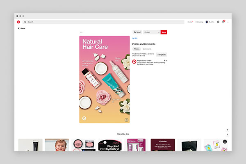
Task: Open the pink round labels pin
Action: (x=83, y=145)
